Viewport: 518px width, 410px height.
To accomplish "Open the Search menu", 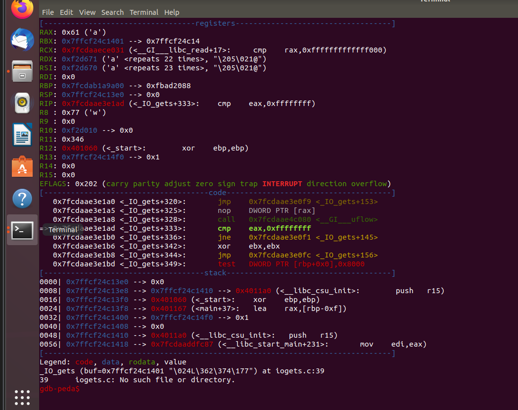I will [112, 12].
